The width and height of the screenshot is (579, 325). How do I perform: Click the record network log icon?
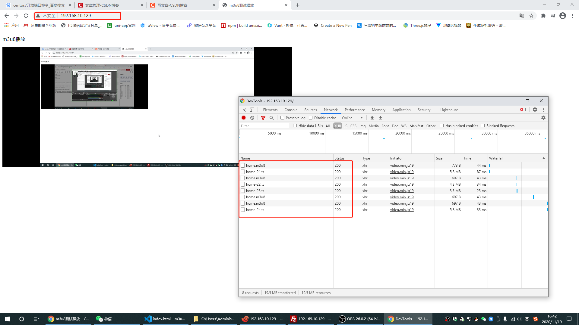[x=244, y=118]
